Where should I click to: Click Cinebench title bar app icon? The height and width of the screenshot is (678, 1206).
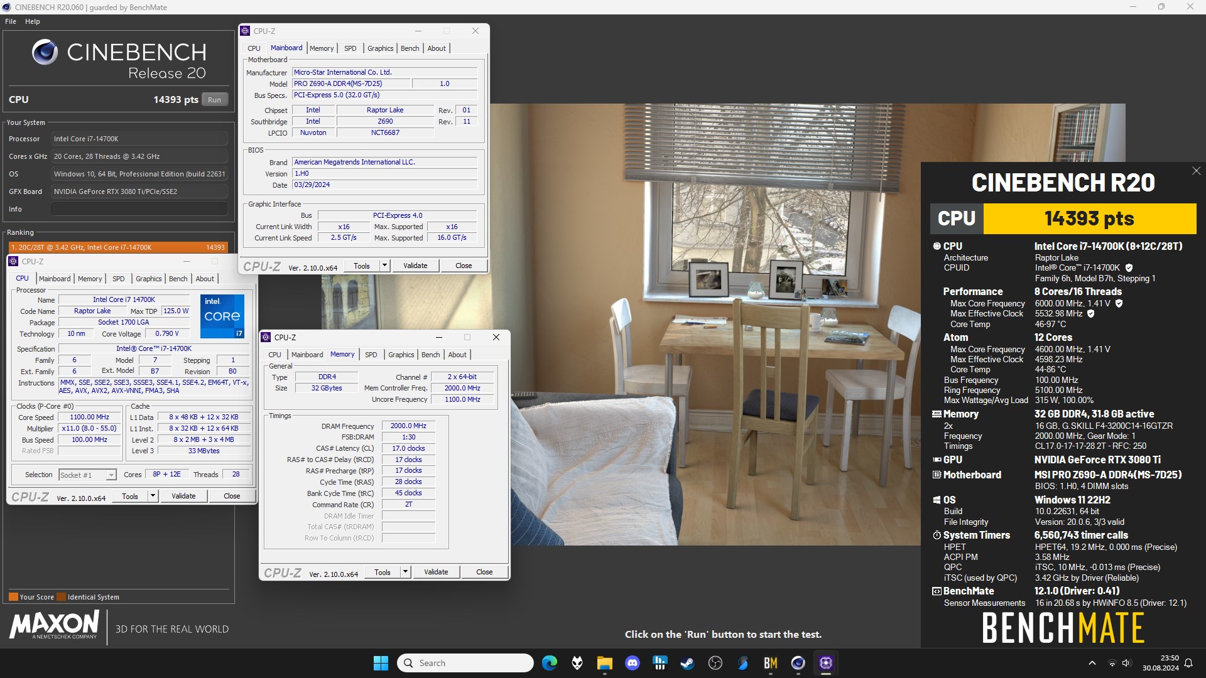coord(7,7)
